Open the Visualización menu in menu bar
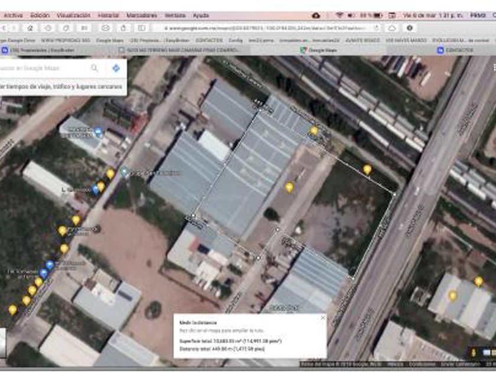This screenshot has height=372, width=496. coord(74,15)
